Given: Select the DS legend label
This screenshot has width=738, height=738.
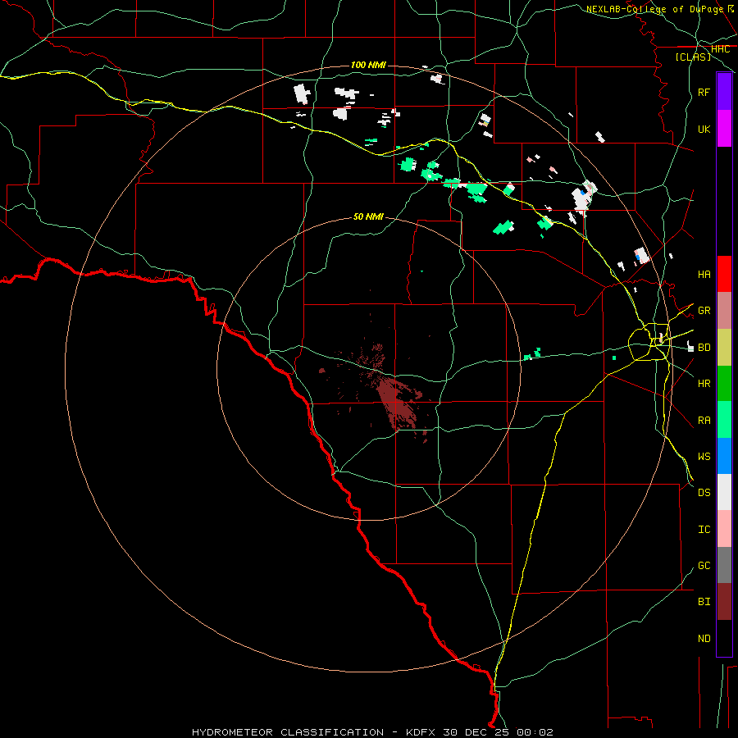Looking at the screenshot, I should tap(704, 493).
